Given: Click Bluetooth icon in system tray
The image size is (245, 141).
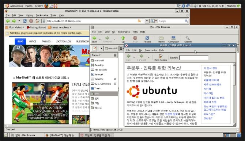Looking at the screenshot, I should pyautogui.click(x=184, y=6).
